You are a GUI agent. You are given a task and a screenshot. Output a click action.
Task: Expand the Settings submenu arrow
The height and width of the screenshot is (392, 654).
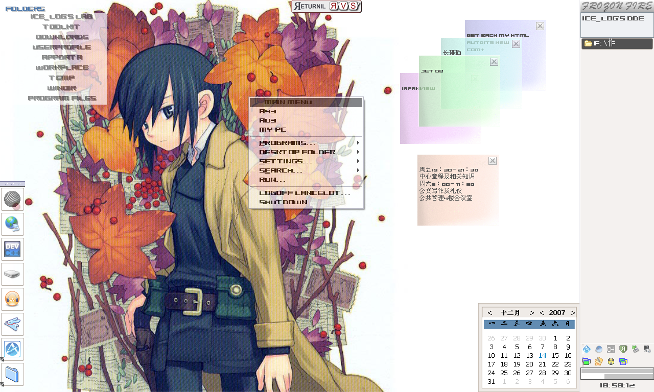(358, 161)
